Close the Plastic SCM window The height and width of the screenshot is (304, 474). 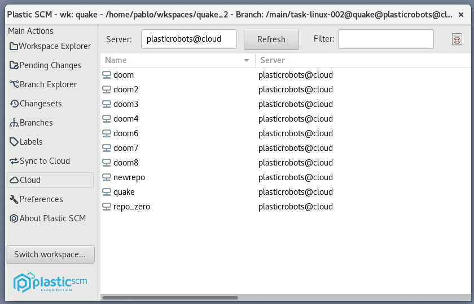pyautogui.click(x=461, y=15)
